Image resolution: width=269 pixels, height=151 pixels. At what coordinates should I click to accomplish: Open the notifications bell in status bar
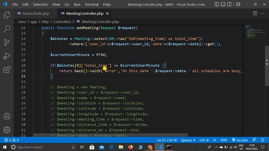point(262,140)
